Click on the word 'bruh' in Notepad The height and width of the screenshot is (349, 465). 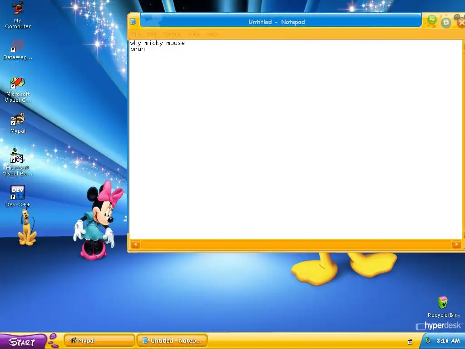click(x=137, y=49)
